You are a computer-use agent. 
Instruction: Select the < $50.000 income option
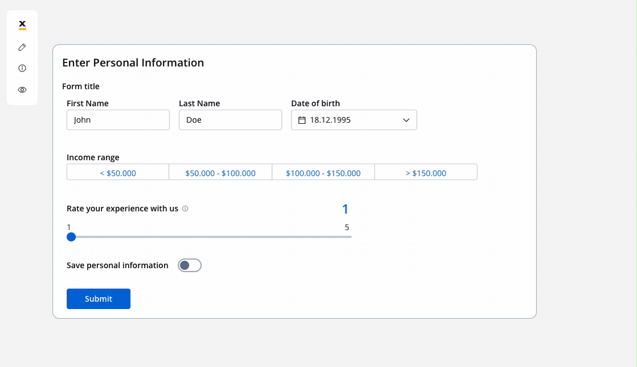(x=118, y=172)
